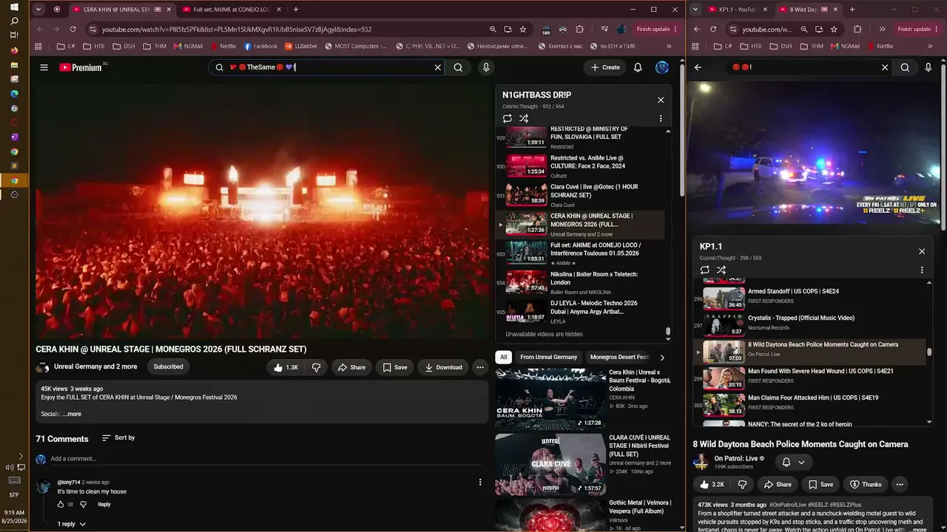Go back in the right YouTube search bar
This screenshot has height=532, width=947.
tap(698, 67)
